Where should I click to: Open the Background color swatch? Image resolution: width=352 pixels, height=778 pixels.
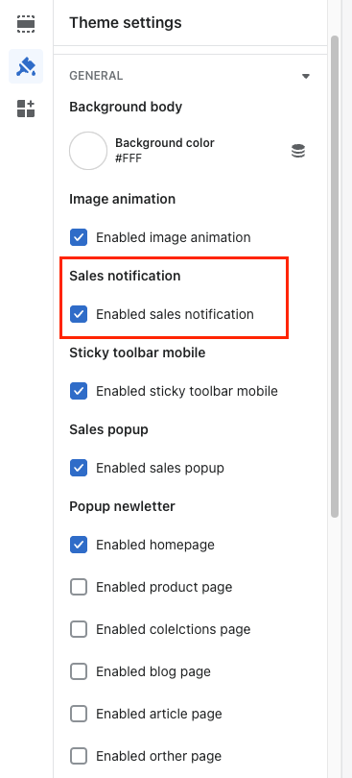88,151
